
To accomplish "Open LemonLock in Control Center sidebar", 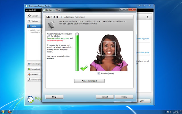I will click(x=34, y=69).
